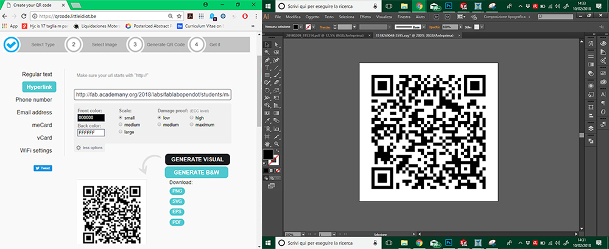The width and height of the screenshot is (609, 249).
Task: Open the fill color dropdown in control bar
Action: click(301, 27)
